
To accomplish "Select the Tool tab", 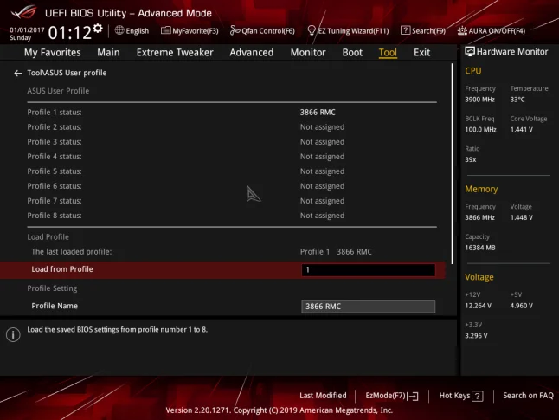I will pos(388,53).
